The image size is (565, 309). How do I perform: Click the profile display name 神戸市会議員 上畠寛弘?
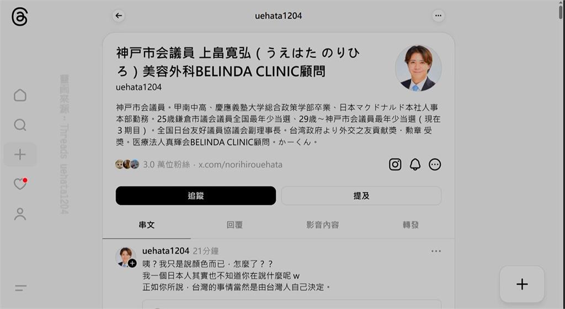238,62
